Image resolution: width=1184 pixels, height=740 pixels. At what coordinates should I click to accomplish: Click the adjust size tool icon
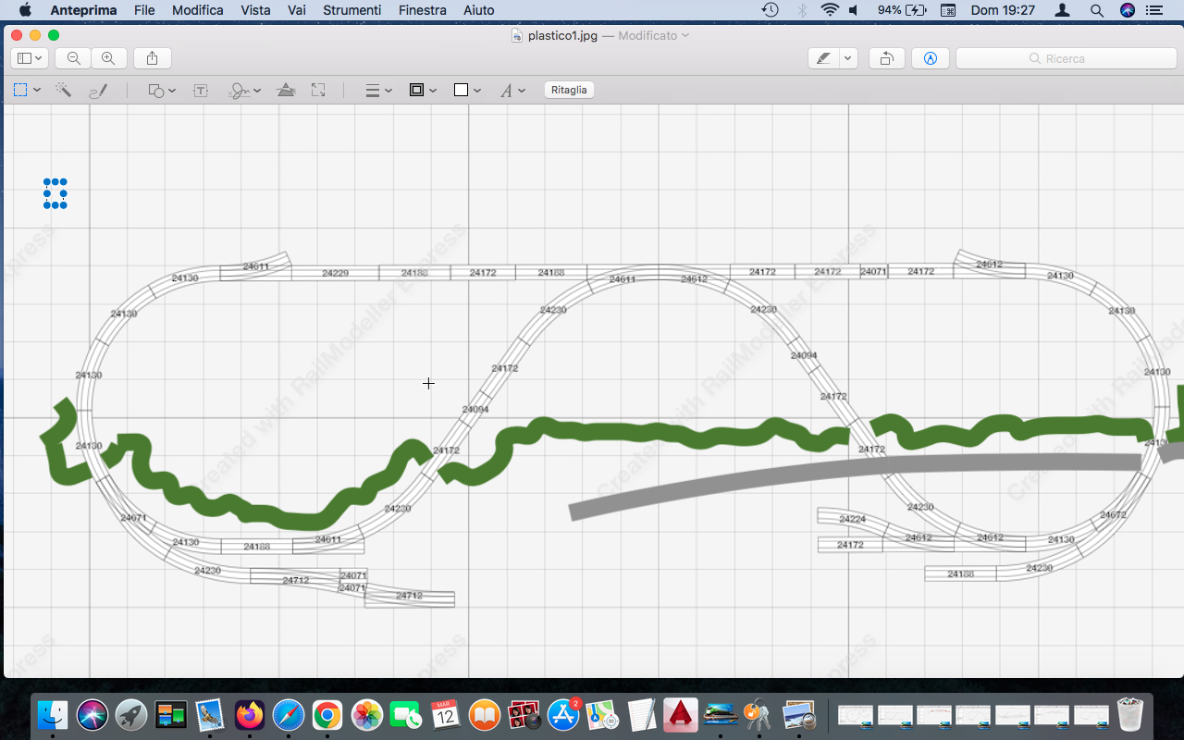(318, 90)
